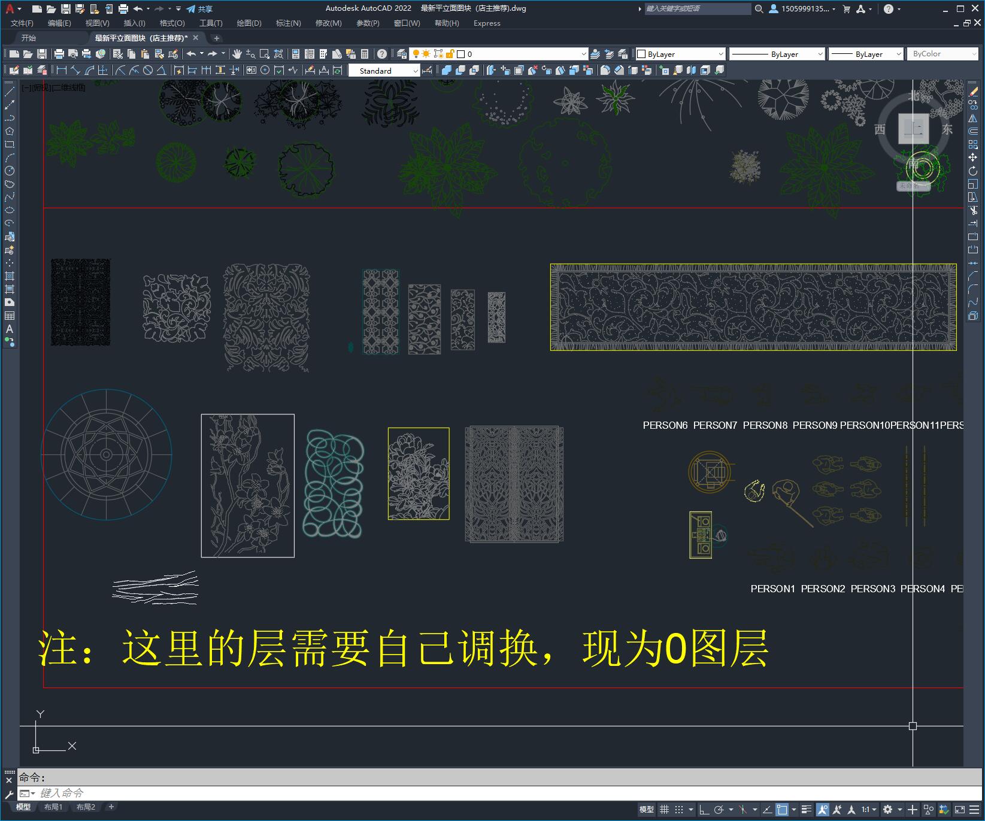Click the ByLayer white color swatch
Image resolution: width=985 pixels, height=821 pixels.
click(x=641, y=54)
